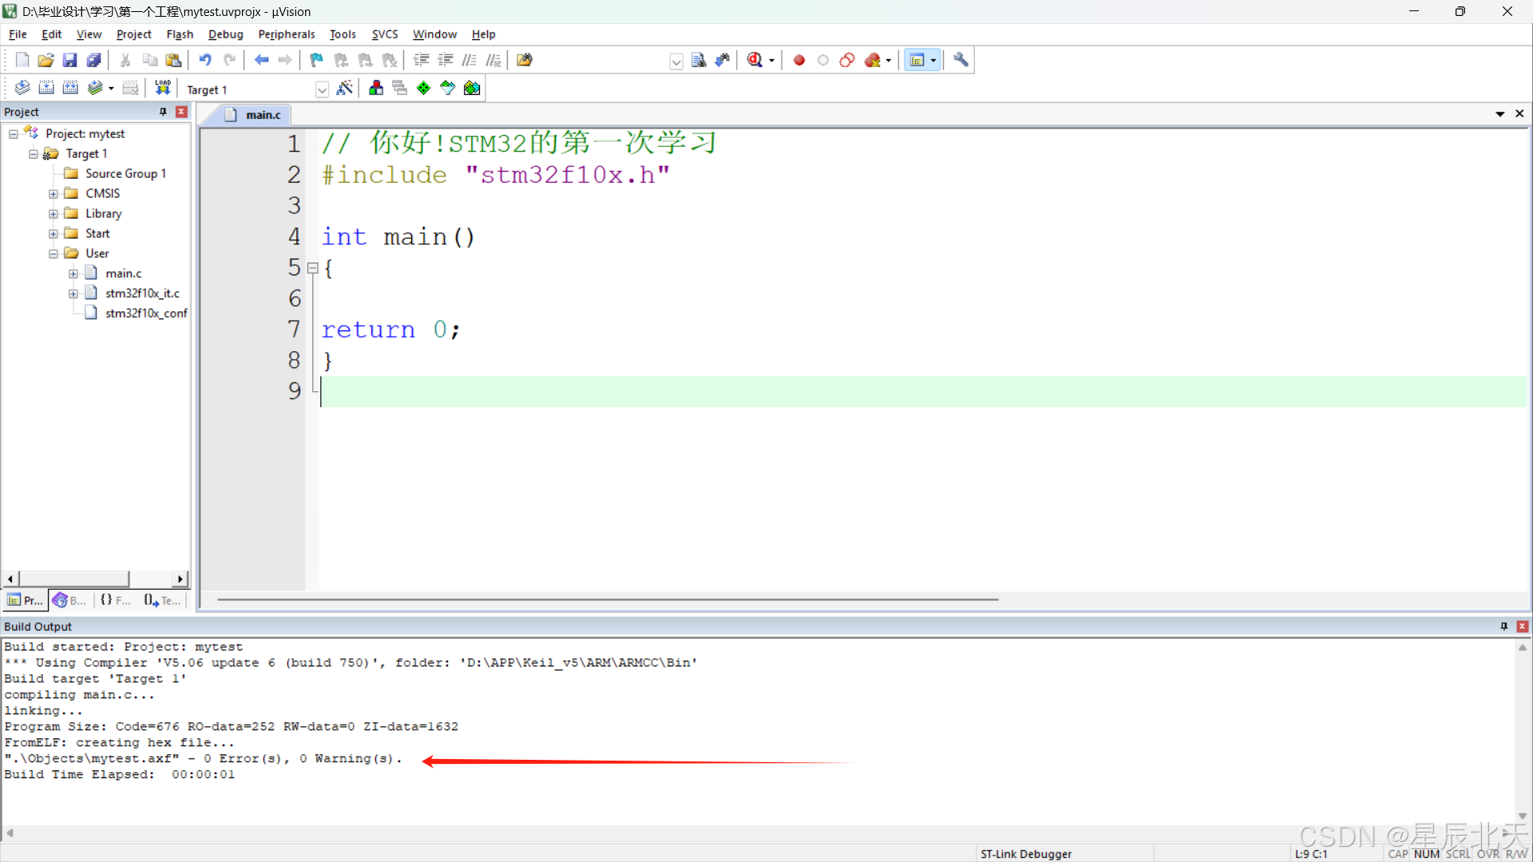Screen dimensions: 1533x862
Task: Open Manage Project Items colored blocks icon
Action: pos(375,88)
